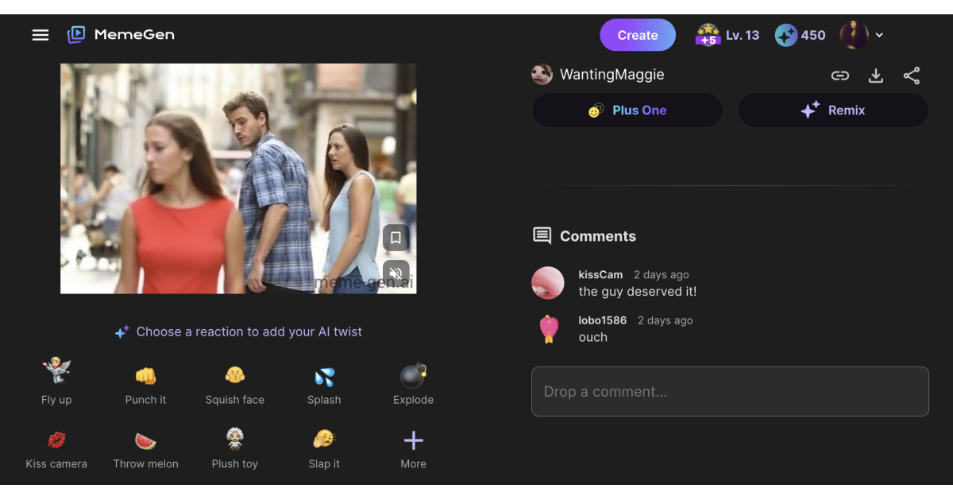Select the Fly up reaction
This screenshot has height=500, width=953.
[x=56, y=382]
